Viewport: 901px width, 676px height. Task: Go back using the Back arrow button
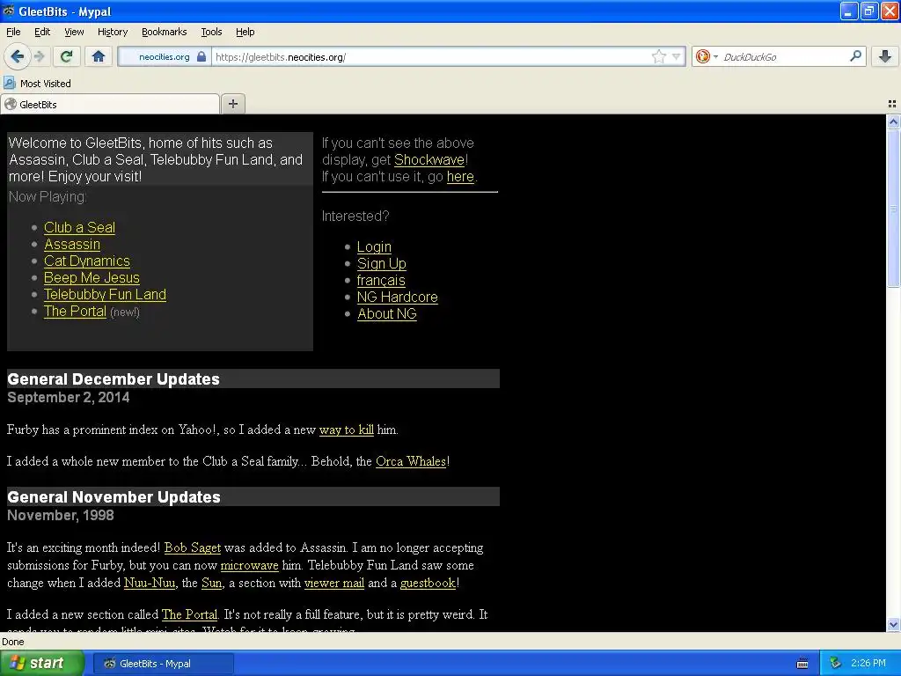(18, 56)
